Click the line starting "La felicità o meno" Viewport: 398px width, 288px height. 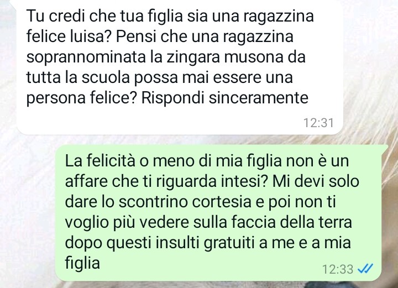pos(207,161)
